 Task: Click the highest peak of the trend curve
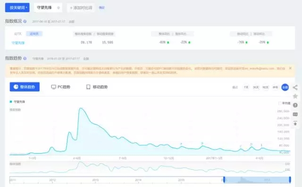pyautogui.click(x=81, y=109)
